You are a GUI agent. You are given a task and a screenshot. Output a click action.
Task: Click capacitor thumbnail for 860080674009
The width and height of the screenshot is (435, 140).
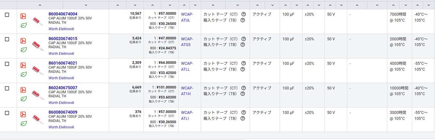coord(38,120)
